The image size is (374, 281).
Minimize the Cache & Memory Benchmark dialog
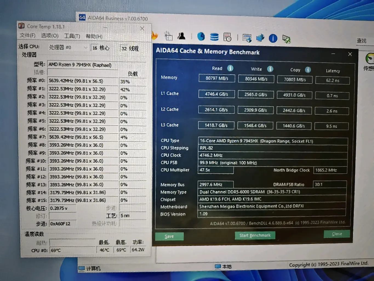[x=333, y=54]
